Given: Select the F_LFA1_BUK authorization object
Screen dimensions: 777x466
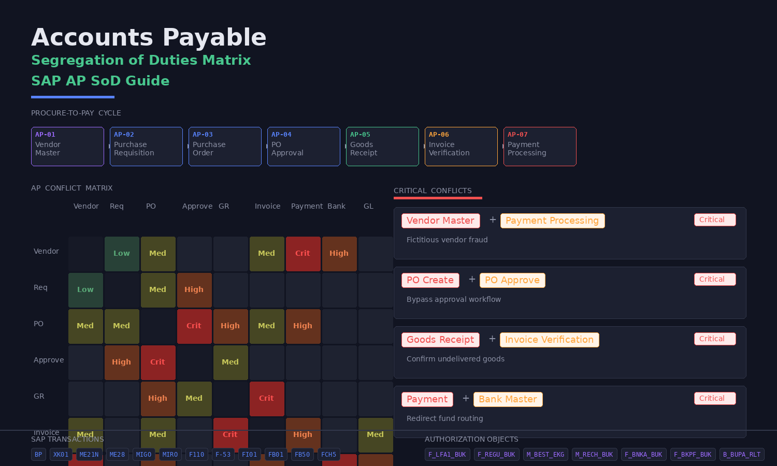Looking at the screenshot, I should (447, 455).
